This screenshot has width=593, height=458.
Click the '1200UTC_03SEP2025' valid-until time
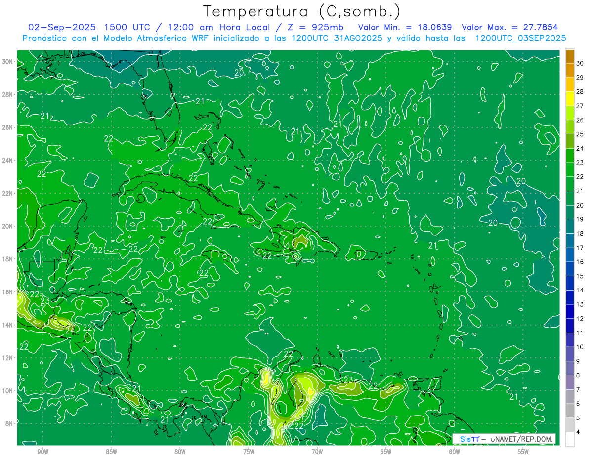tap(520, 38)
